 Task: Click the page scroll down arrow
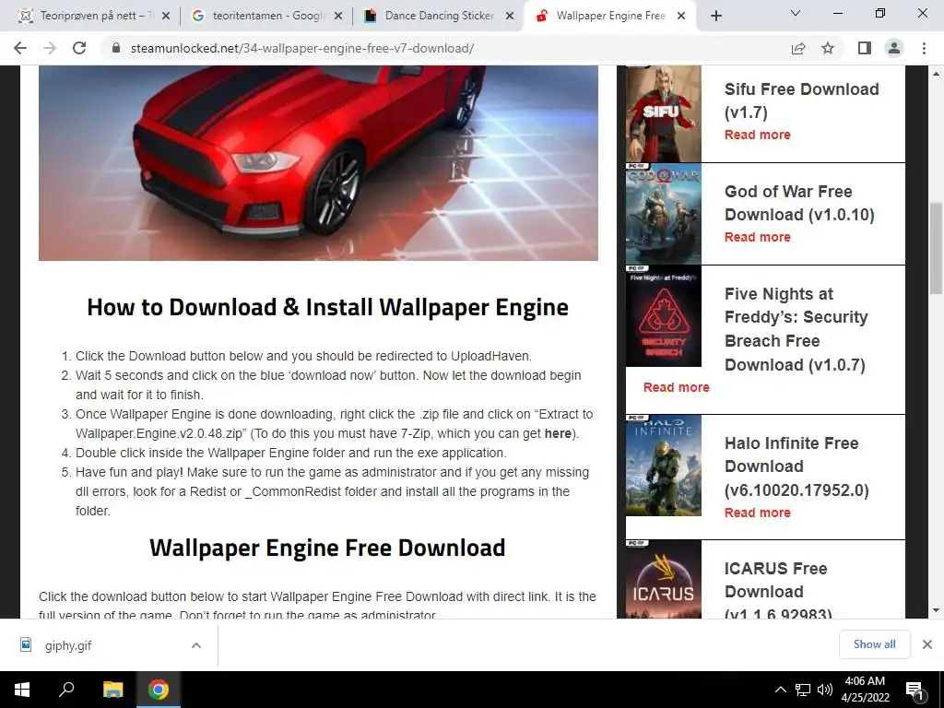point(937,610)
